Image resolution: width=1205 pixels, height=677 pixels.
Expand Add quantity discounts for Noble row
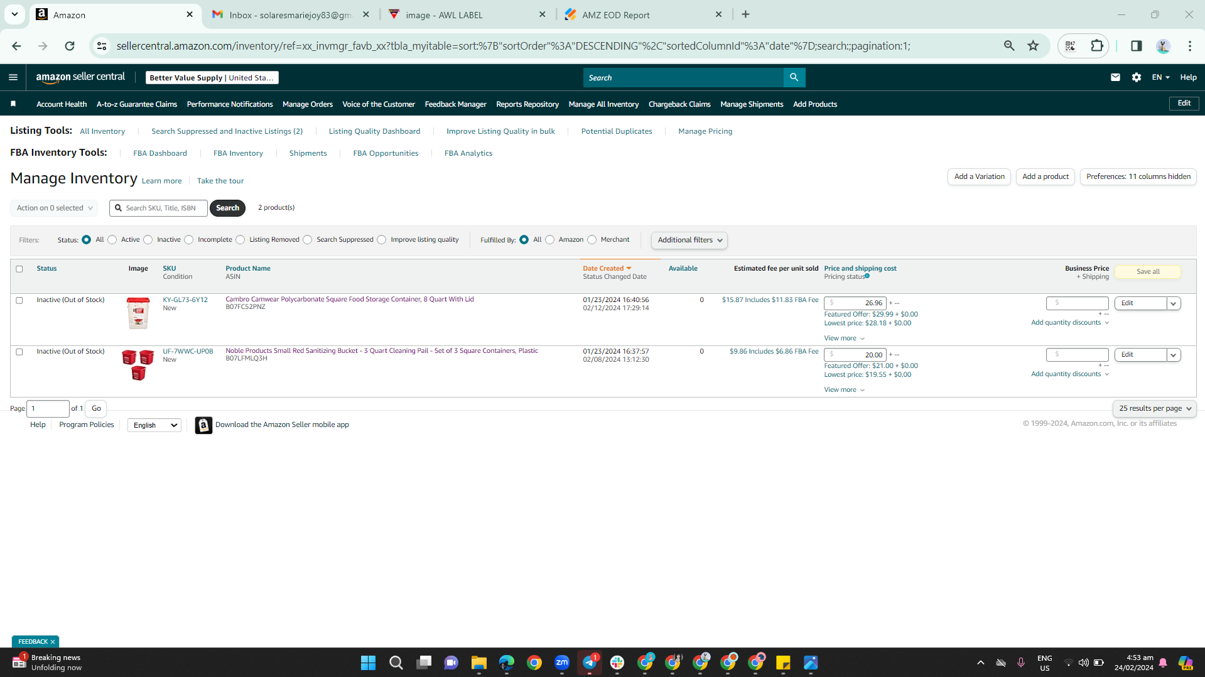pyautogui.click(x=1070, y=374)
